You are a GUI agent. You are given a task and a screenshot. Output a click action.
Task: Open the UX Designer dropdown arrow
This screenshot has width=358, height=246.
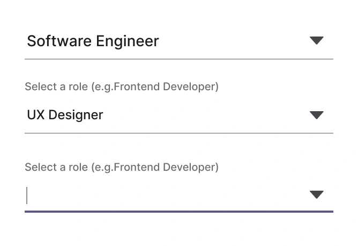tap(317, 114)
